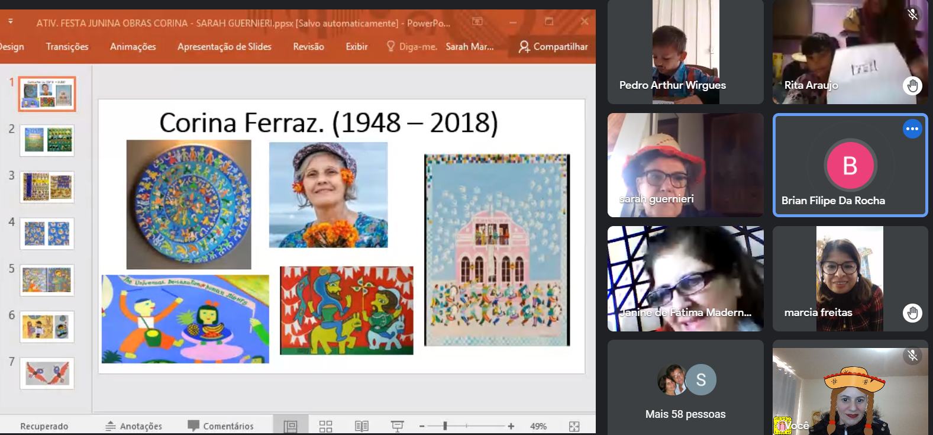
Task: Open the Animações ribbon tab
Action: pos(133,47)
